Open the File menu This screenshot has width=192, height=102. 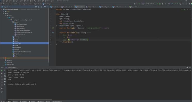click(x=4, y=1)
